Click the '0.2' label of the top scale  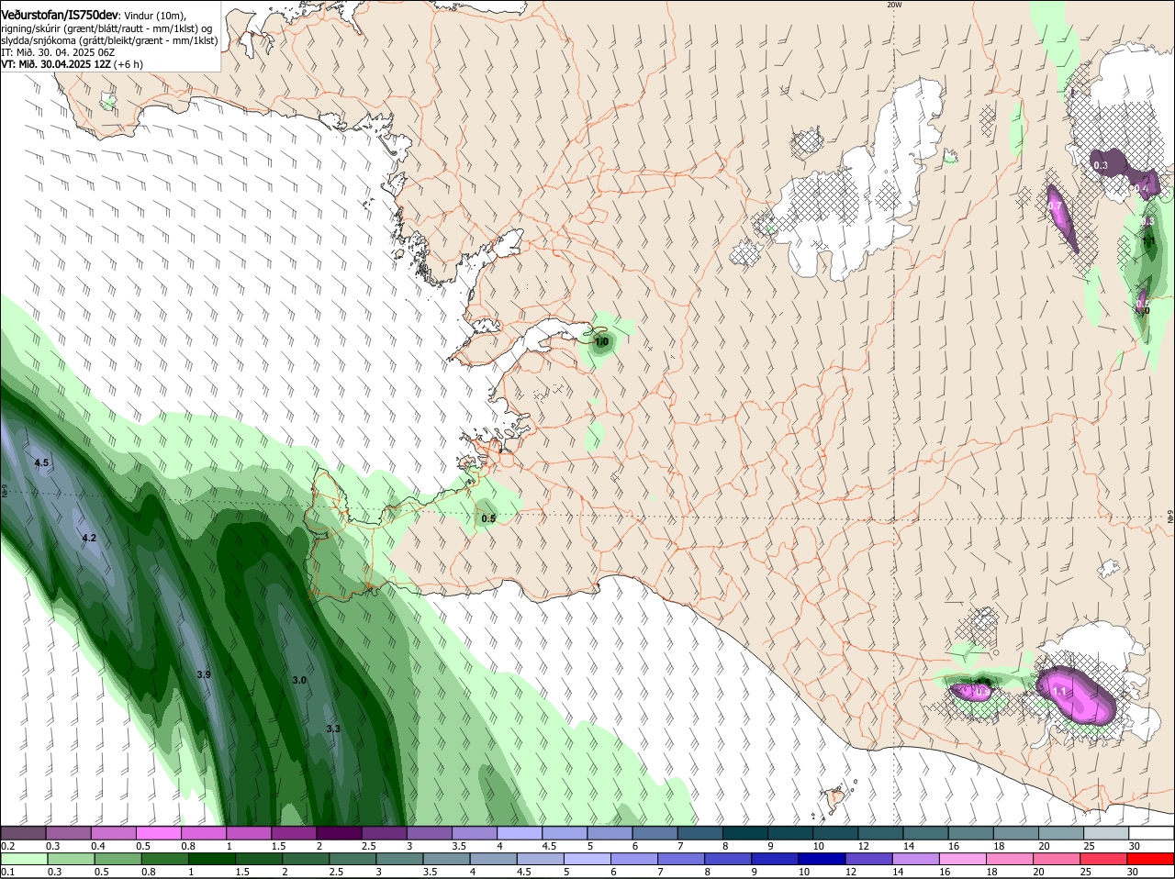coord(7,846)
